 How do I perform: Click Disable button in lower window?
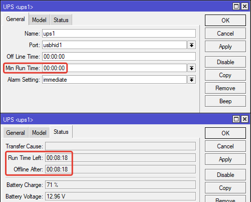pyautogui.click(x=225, y=175)
